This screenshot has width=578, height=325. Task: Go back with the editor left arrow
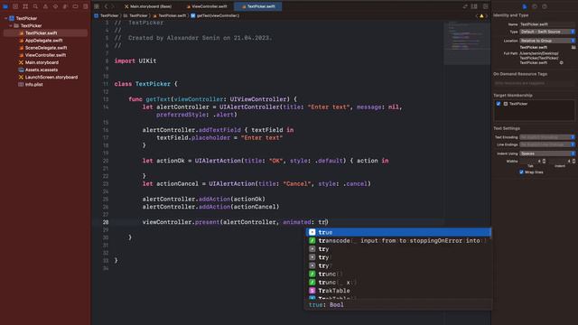pos(106,6)
